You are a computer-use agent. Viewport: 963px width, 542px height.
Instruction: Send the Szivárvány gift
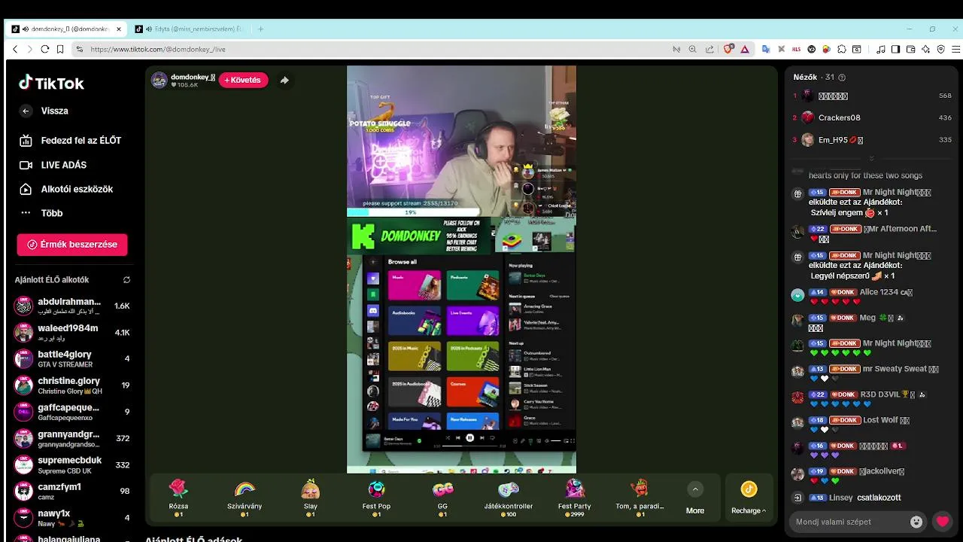click(x=245, y=497)
